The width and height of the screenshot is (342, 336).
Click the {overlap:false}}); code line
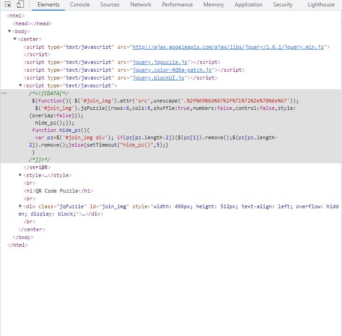(x=56, y=115)
